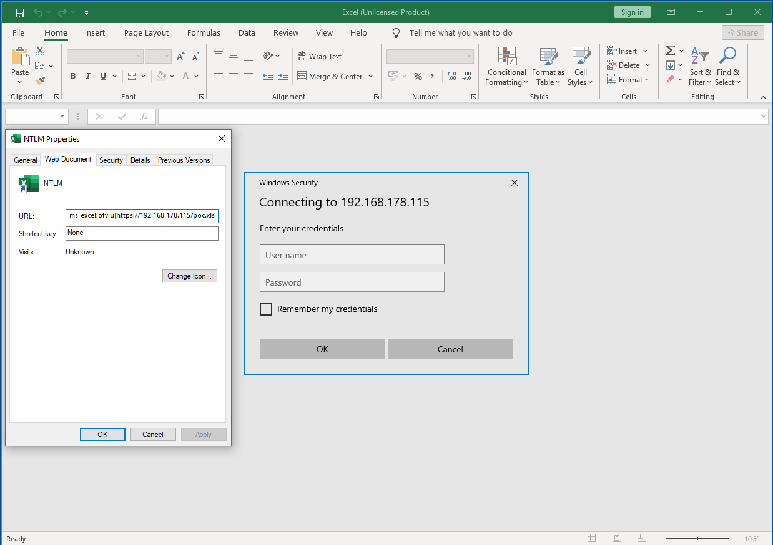
Task: Open the Merge & Center dropdown
Action: click(371, 76)
